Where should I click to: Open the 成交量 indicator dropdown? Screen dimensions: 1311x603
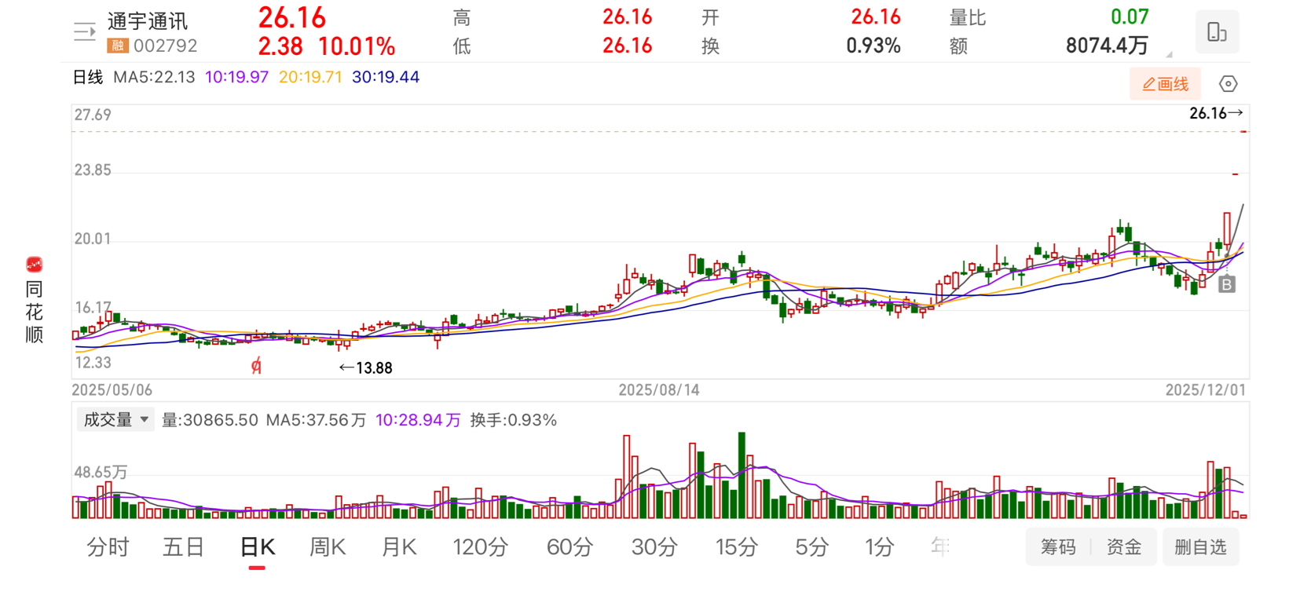pos(115,420)
